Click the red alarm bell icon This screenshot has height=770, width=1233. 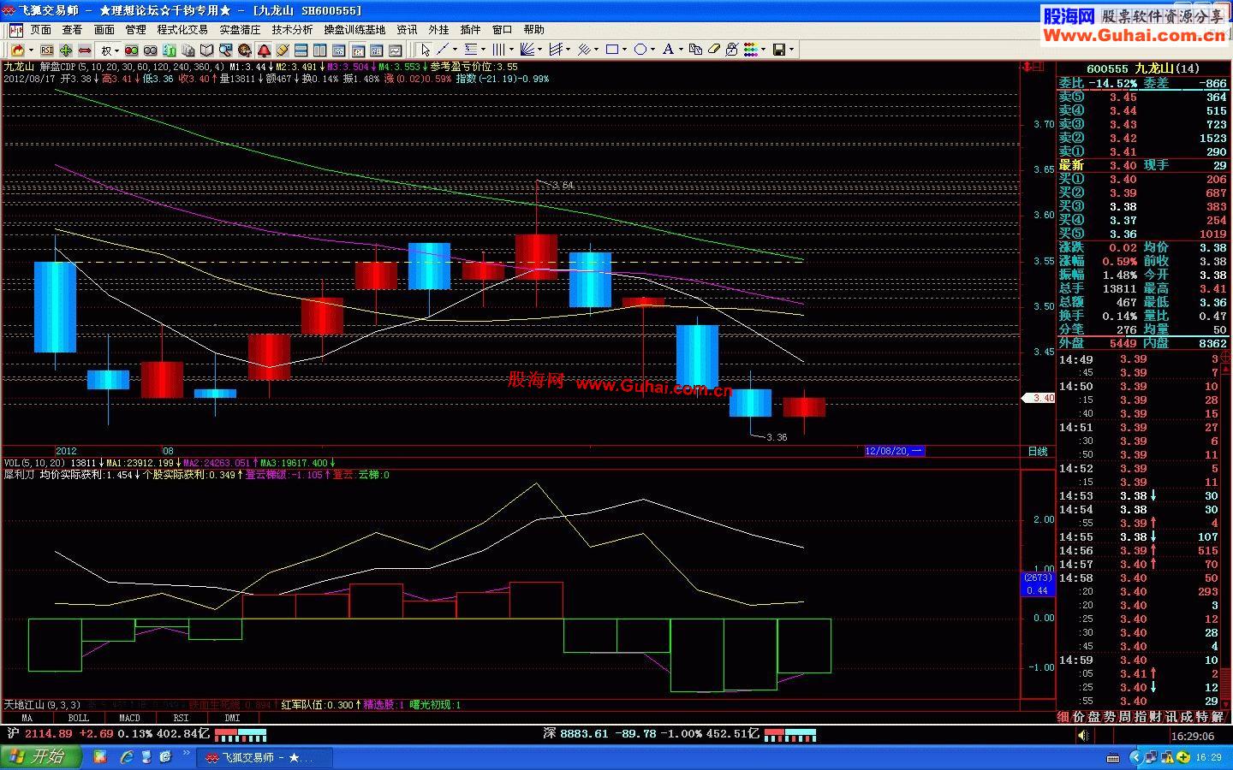(264, 50)
